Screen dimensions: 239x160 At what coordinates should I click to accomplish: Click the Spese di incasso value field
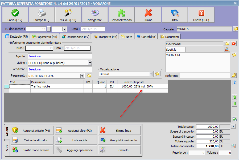click(208, 137)
